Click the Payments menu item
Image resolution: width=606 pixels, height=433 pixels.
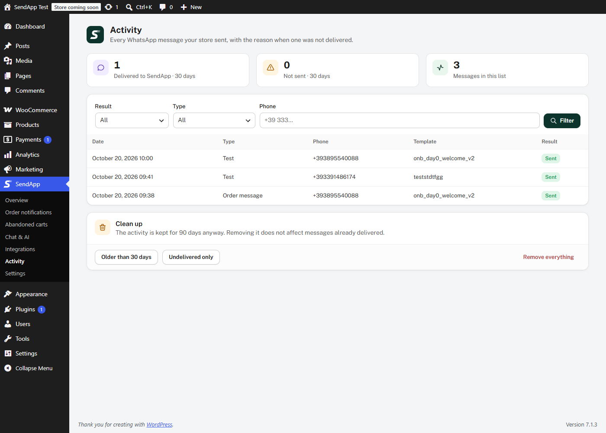(x=35, y=139)
